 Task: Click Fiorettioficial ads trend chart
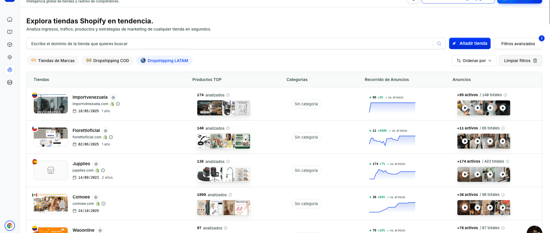pos(392,141)
